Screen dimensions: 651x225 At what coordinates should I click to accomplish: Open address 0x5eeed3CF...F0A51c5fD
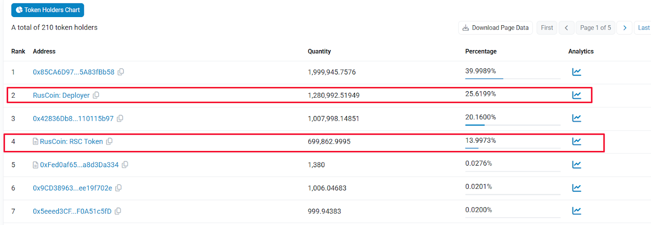point(72,211)
